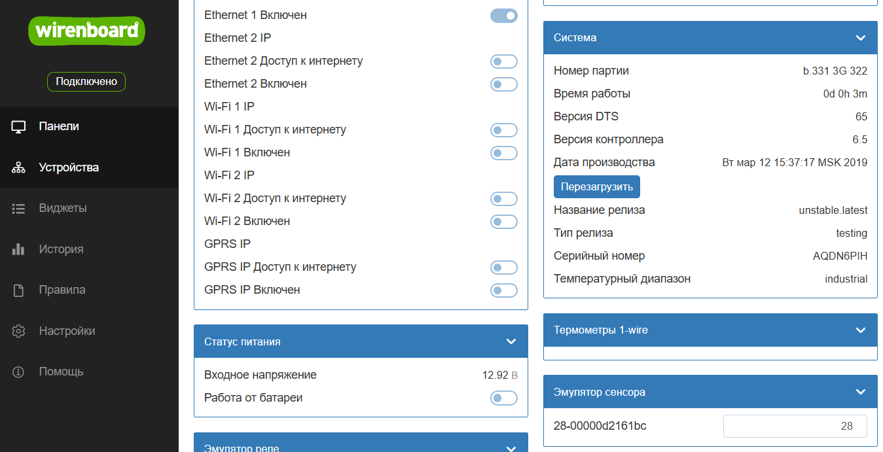Click the gear icon beside Настройки
This screenshot has width=883, height=452.
click(18, 331)
